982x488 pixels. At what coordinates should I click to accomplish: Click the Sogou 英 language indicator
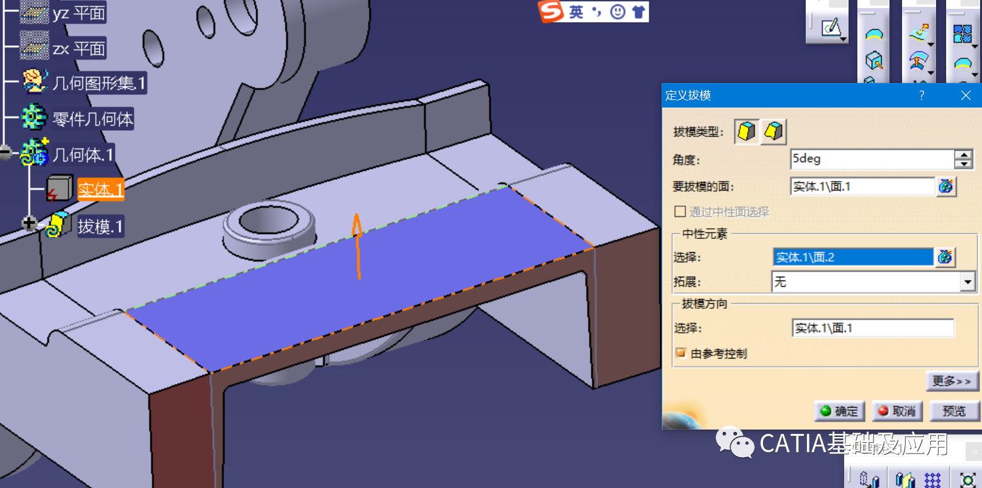[576, 12]
